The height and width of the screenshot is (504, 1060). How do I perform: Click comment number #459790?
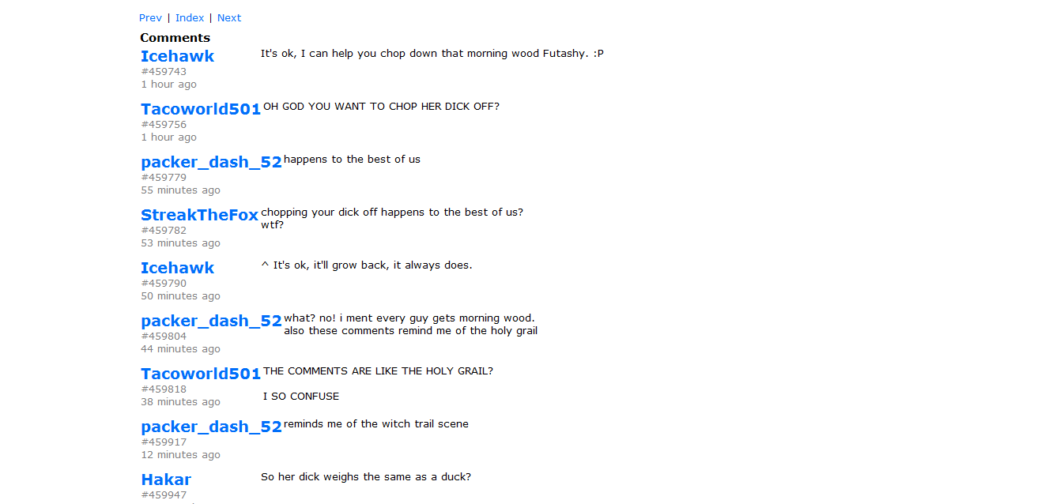pos(164,284)
